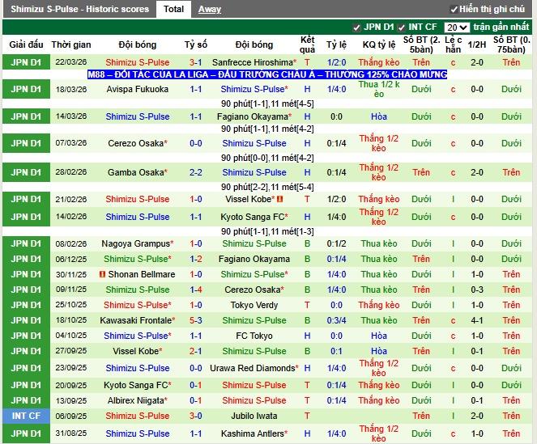This screenshot has height=444, width=537.
Task: Open the Jubilo Iwata team link
Action: 254,416
